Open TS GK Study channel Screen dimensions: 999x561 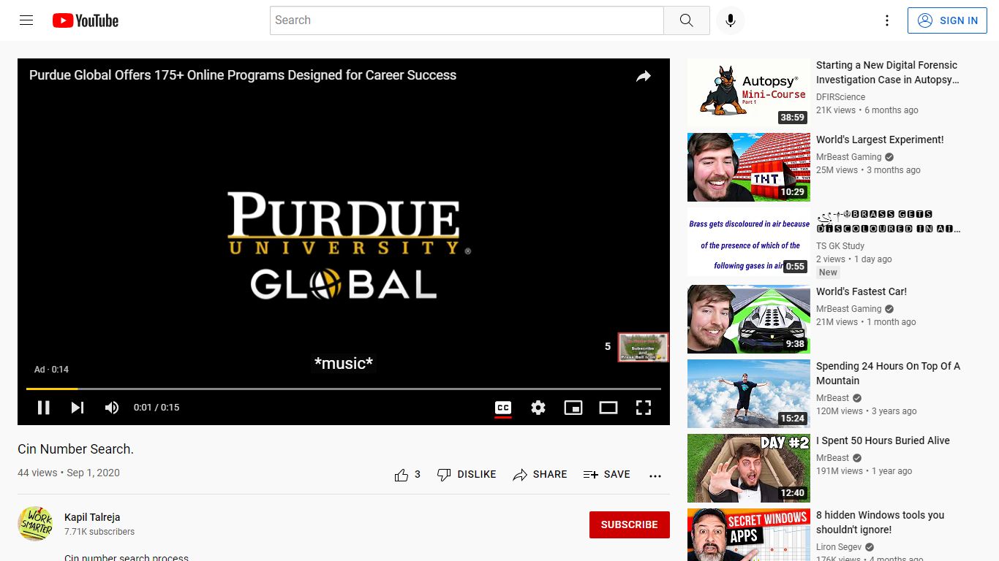(x=840, y=246)
